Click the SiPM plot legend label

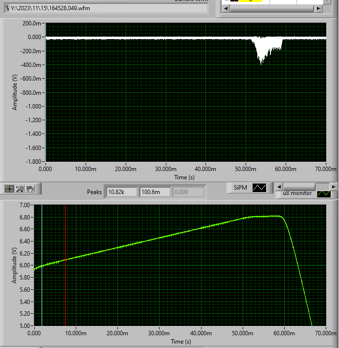pos(240,188)
